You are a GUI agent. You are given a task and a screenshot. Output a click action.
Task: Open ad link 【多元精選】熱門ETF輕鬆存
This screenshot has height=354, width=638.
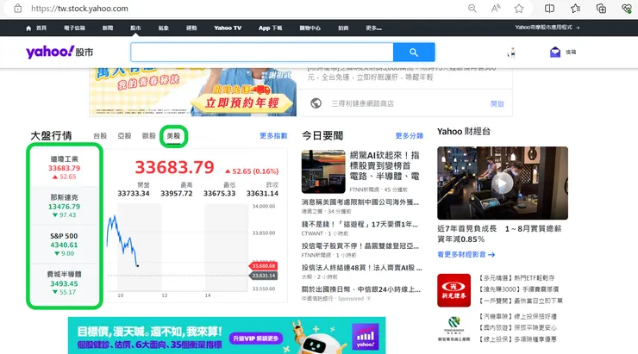[x=516, y=278]
